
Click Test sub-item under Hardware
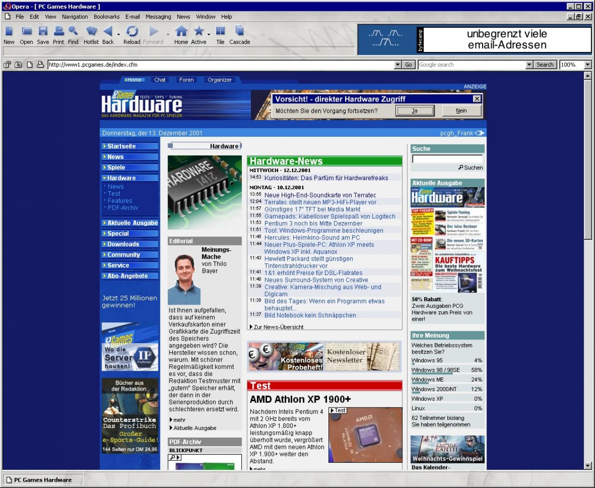pos(114,194)
